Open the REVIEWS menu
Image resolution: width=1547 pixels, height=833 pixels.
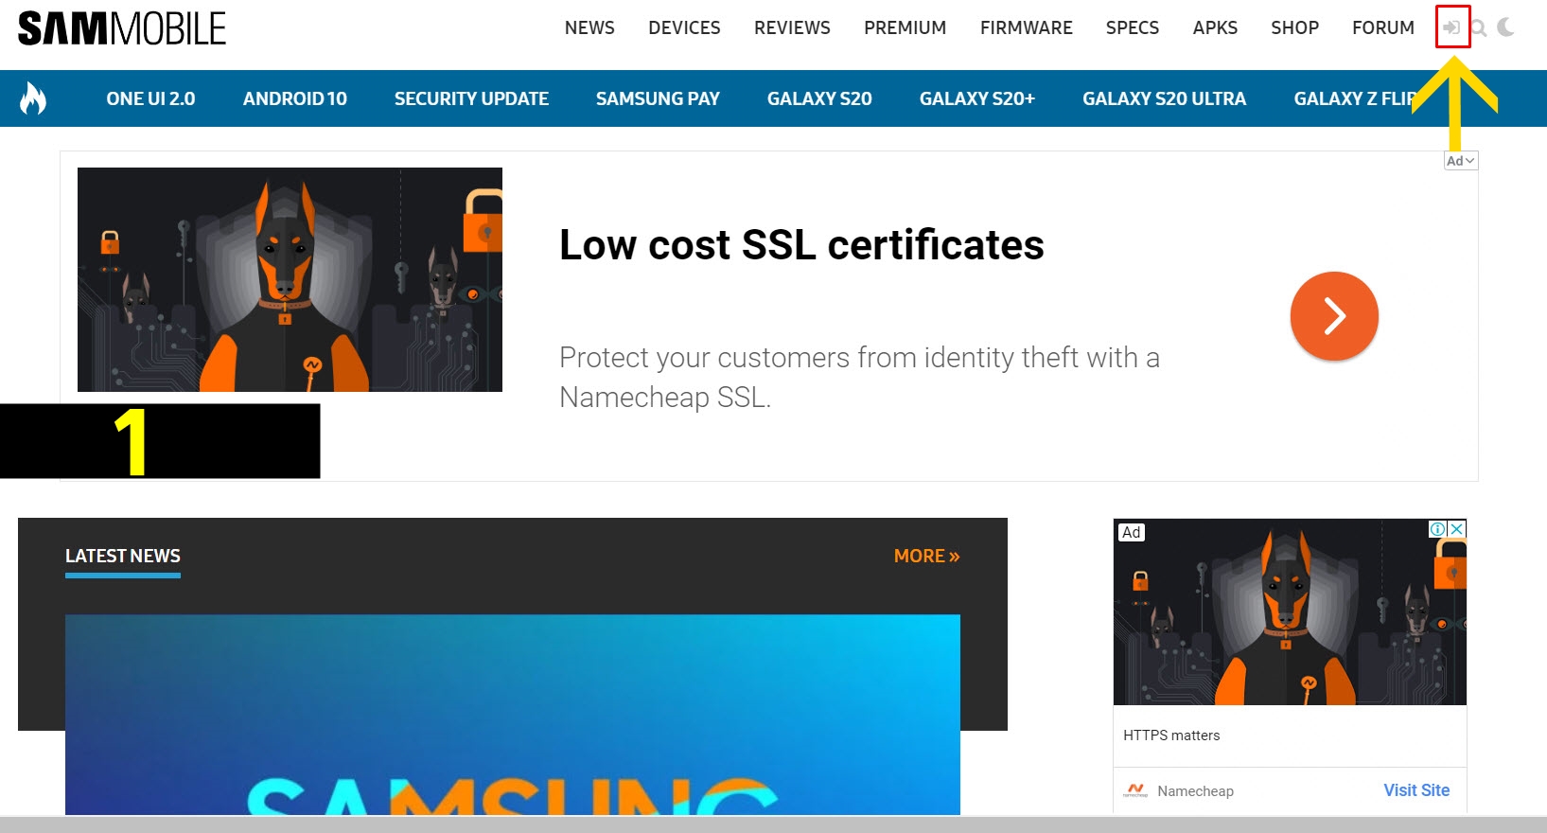[x=792, y=27]
